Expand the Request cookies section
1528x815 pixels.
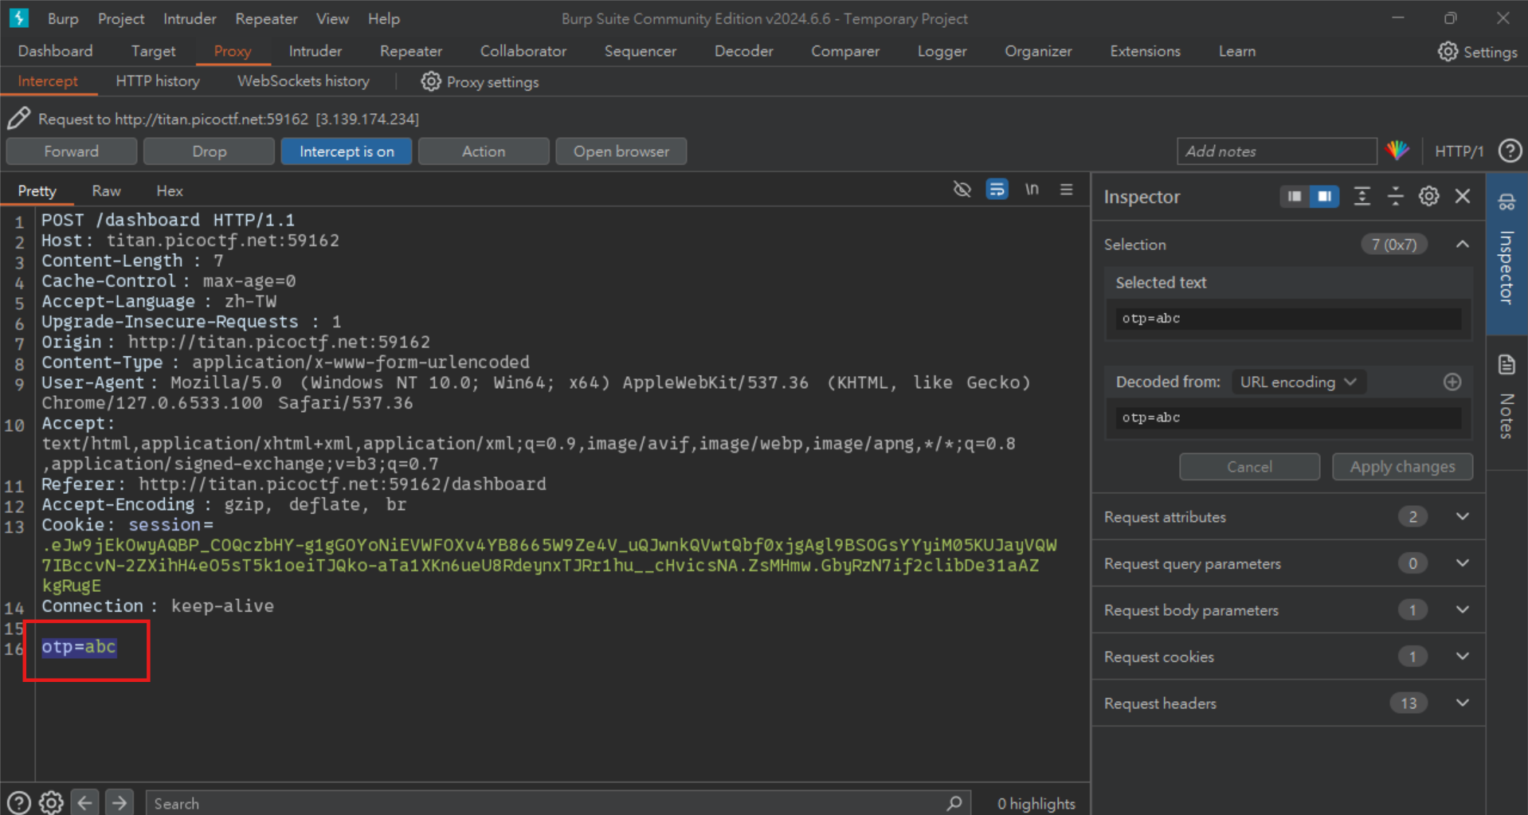(x=1463, y=656)
